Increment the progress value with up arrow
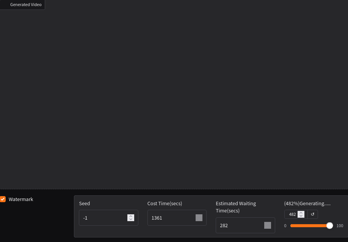The width and height of the screenshot is (348, 242). click(301, 213)
